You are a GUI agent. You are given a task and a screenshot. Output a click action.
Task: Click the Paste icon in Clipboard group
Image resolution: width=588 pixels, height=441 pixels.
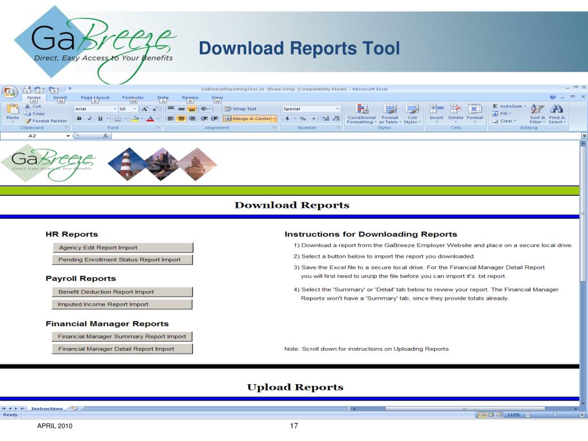[x=12, y=110]
